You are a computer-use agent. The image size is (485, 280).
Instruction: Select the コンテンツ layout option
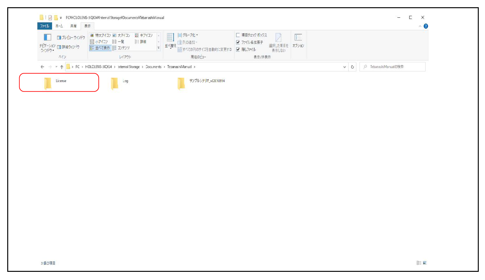121,48
